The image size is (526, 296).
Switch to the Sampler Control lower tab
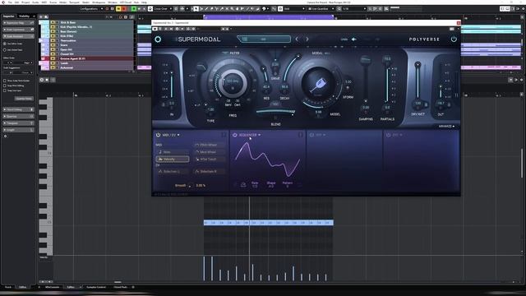point(96,287)
